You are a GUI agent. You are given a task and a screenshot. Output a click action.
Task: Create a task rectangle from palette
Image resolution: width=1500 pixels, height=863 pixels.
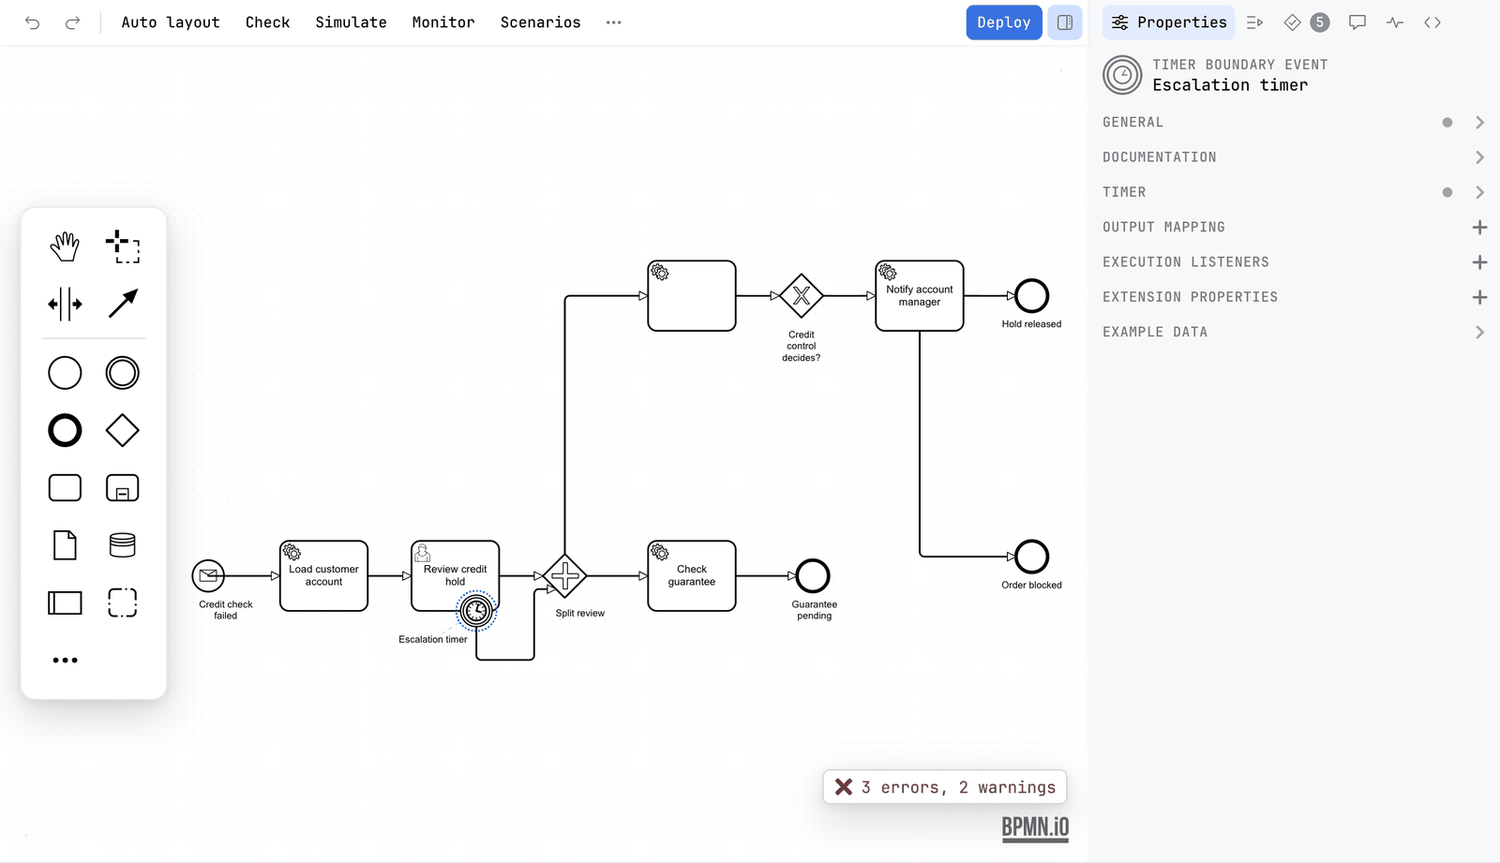click(x=65, y=488)
